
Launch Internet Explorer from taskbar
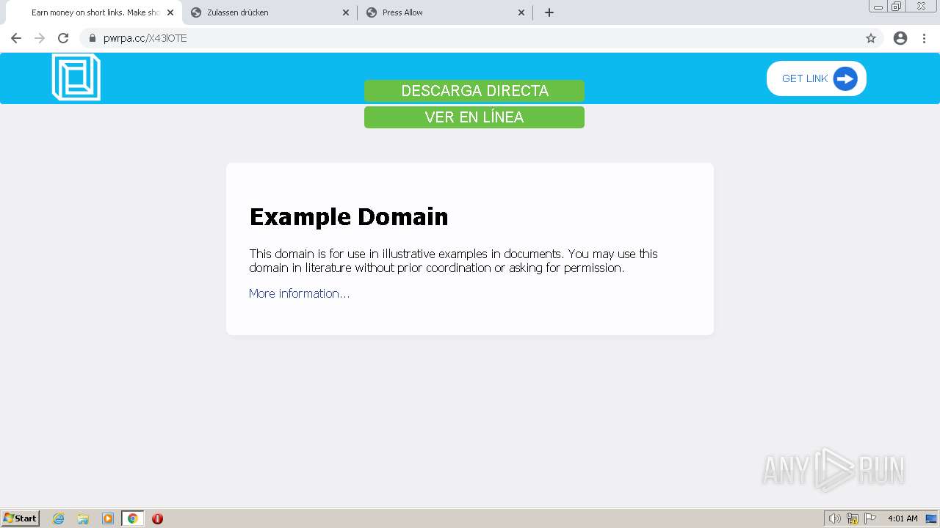click(x=59, y=518)
